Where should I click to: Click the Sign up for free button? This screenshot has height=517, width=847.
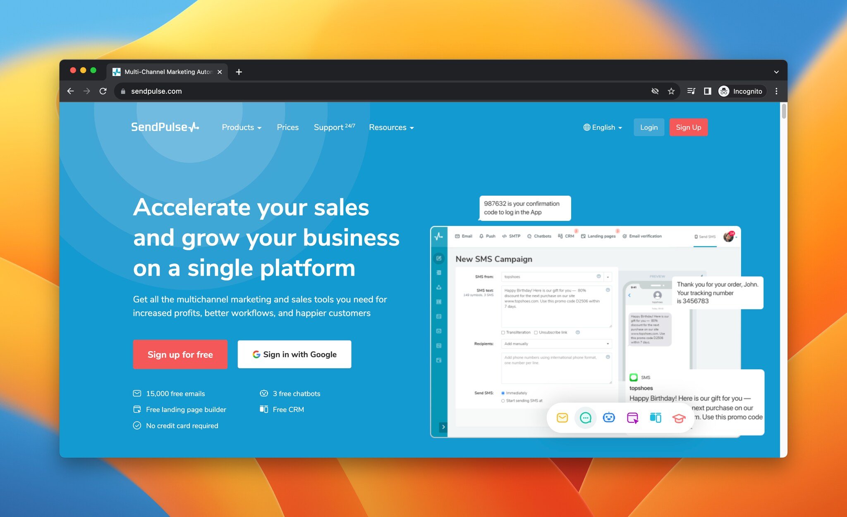click(180, 355)
